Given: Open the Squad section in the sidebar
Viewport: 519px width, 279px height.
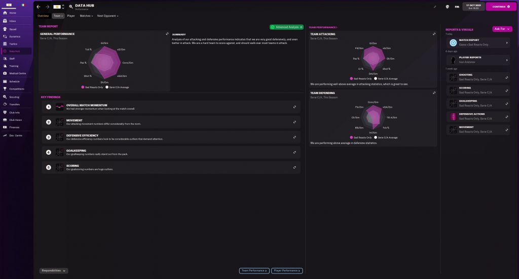Looking at the screenshot, I should click(x=13, y=29).
